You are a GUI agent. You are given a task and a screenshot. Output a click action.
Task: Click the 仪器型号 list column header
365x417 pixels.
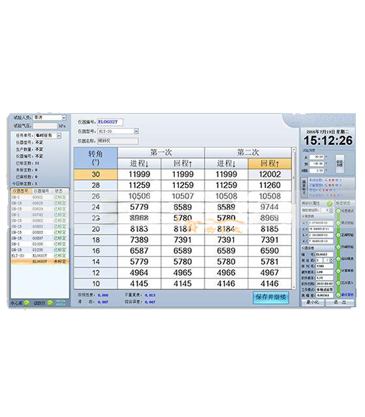(21, 191)
